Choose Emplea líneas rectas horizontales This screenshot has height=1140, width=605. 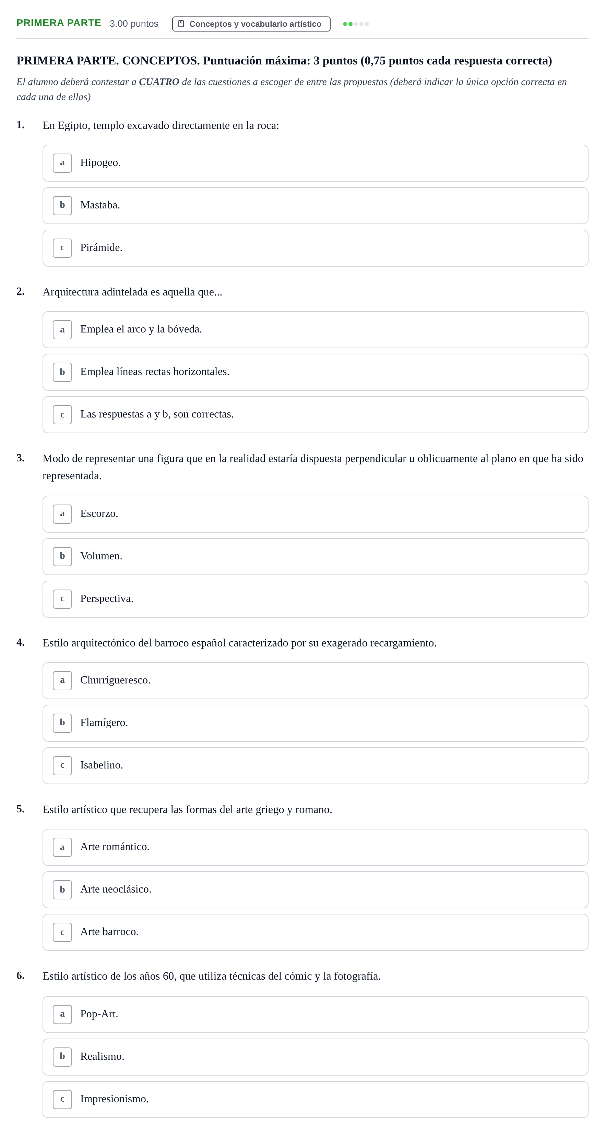click(x=315, y=372)
